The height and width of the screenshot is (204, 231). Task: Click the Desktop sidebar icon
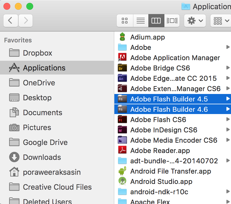14,97
